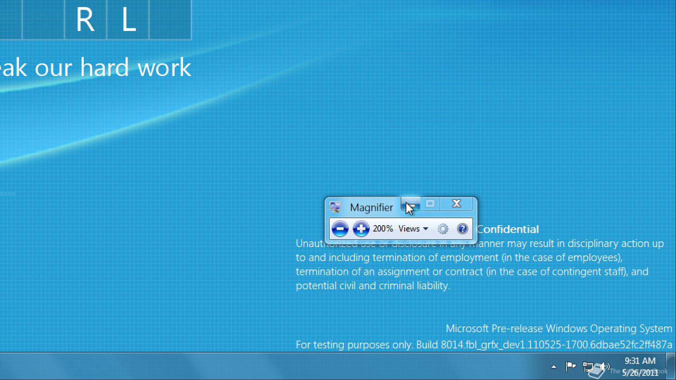
Task: Click the tile labeled R
Action: pyautogui.click(x=86, y=19)
